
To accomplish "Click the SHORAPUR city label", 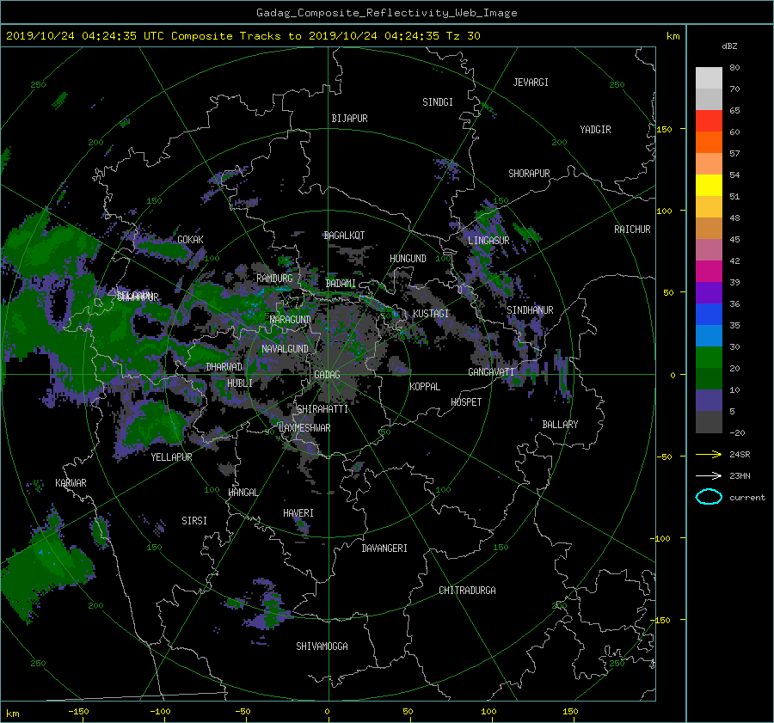I will tap(529, 174).
